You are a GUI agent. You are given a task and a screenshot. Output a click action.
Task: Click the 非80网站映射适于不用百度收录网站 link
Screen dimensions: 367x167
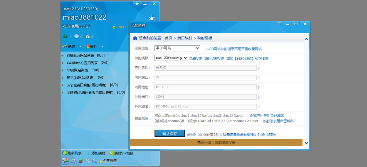234,49
